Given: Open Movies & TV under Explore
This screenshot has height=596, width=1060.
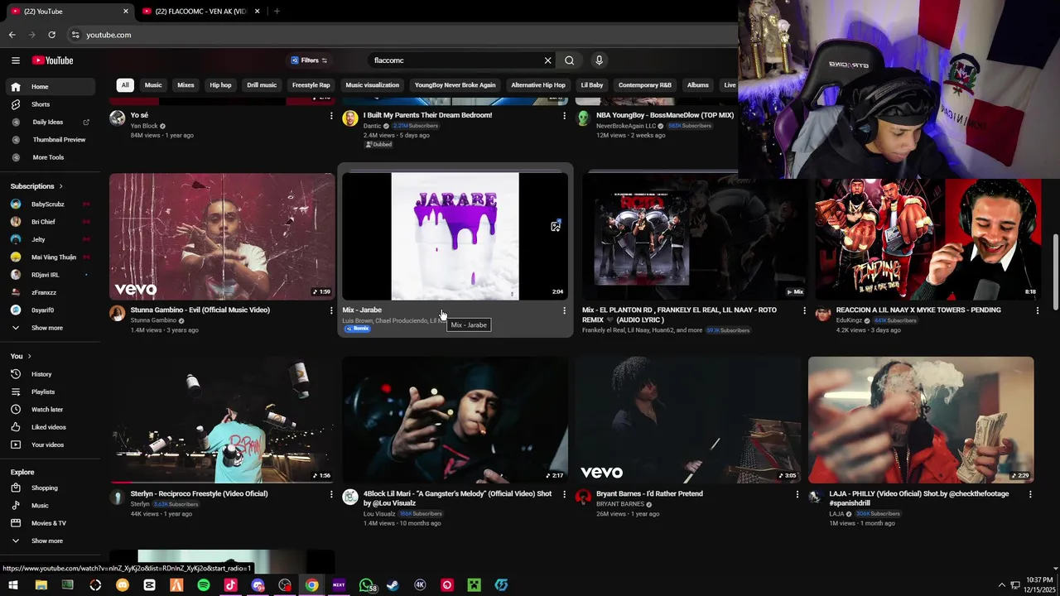Looking at the screenshot, I should click(x=50, y=523).
